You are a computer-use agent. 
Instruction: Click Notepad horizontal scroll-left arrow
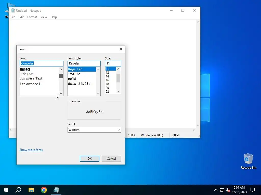point(11,130)
